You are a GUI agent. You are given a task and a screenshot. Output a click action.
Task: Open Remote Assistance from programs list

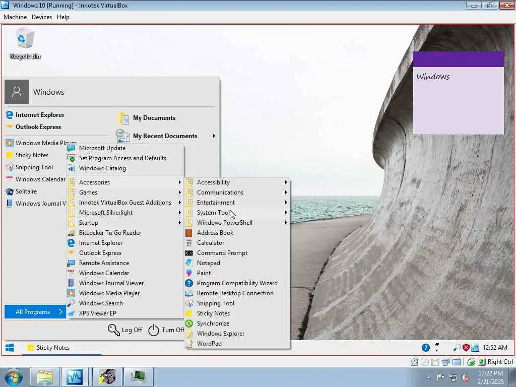tap(125, 263)
